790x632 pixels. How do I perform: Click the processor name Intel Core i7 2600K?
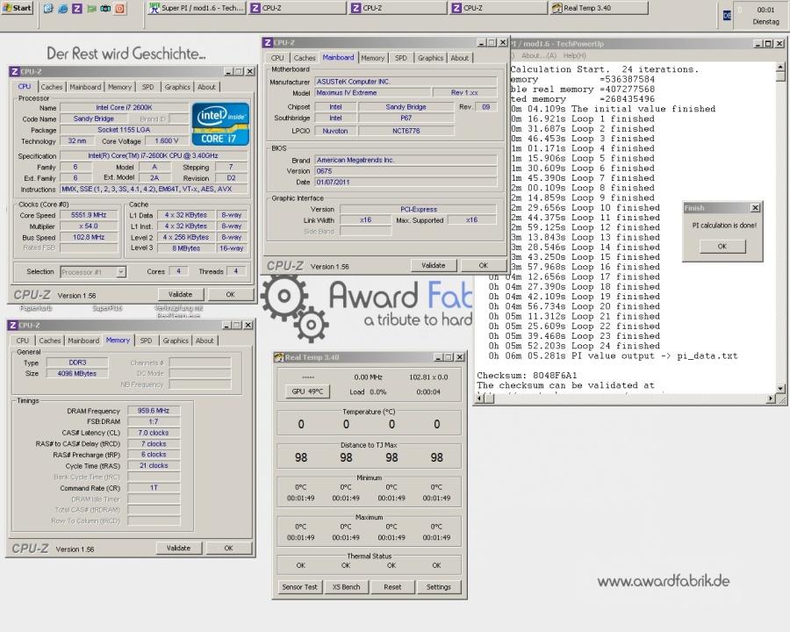[124, 107]
